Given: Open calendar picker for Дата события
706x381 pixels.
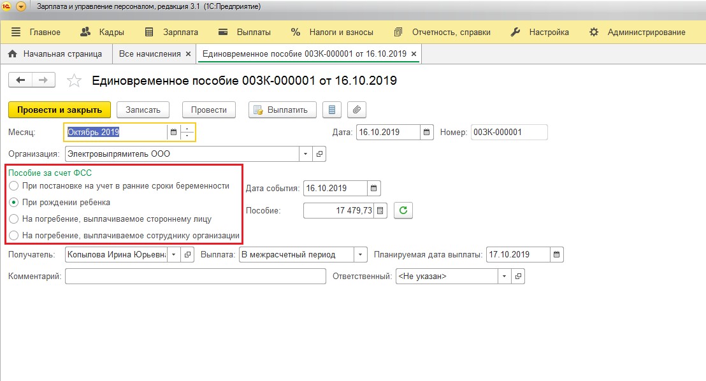Looking at the screenshot, I should (374, 188).
